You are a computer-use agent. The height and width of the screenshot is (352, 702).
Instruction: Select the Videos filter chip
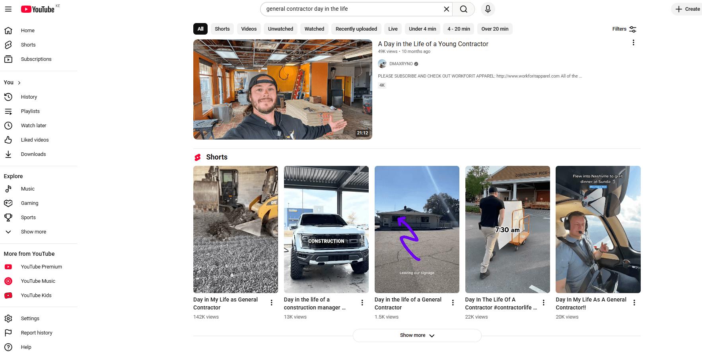249,29
